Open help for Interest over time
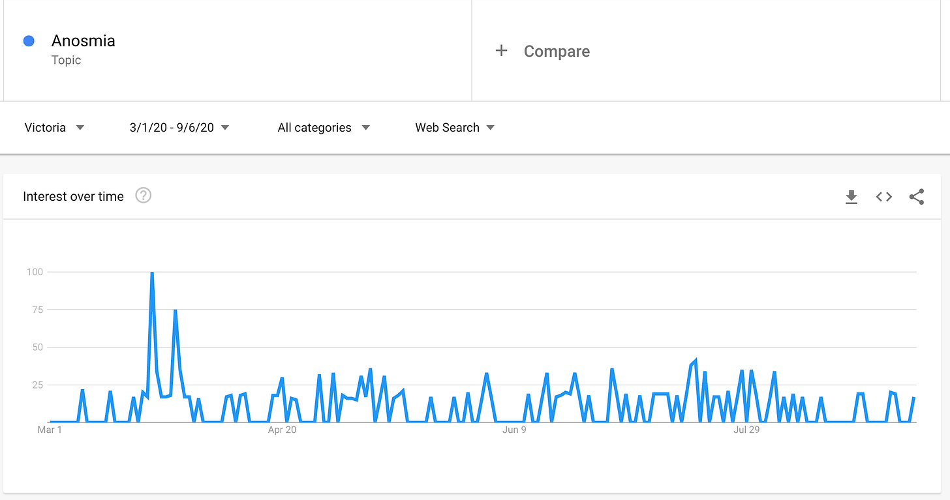This screenshot has width=950, height=500. click(x=144, y=196)
